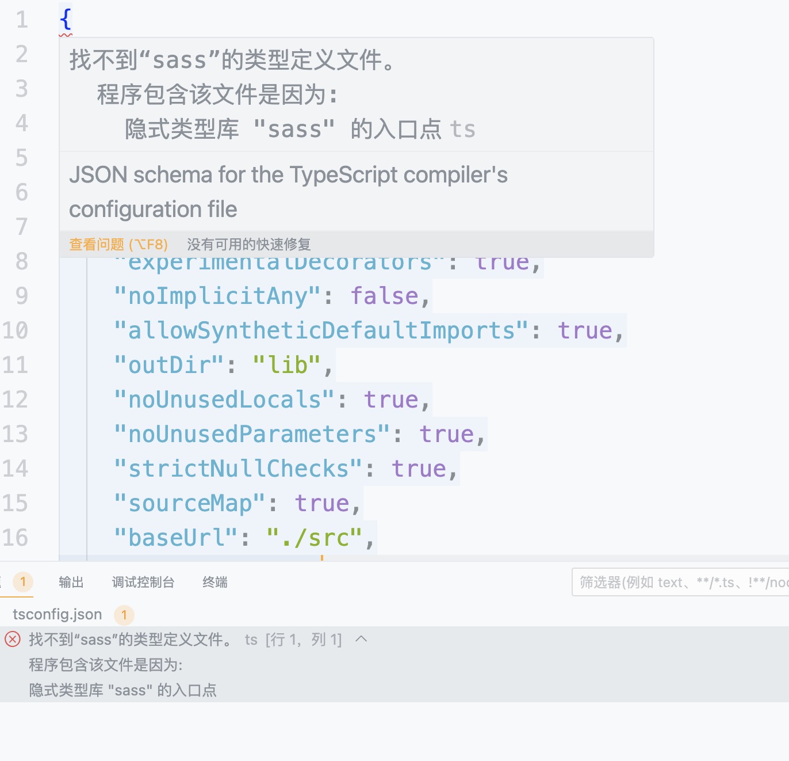Click the 筛选器 filter input box
The width and height of the screenshot is (789, 761).
tap(679, 582)
